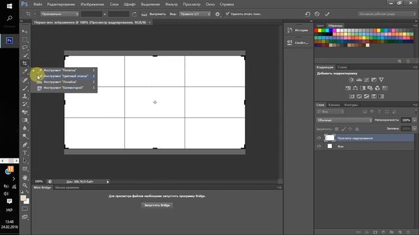Select the Quick Selection tool
Viewport: 419px width, 235px height.
click(25, 55)
